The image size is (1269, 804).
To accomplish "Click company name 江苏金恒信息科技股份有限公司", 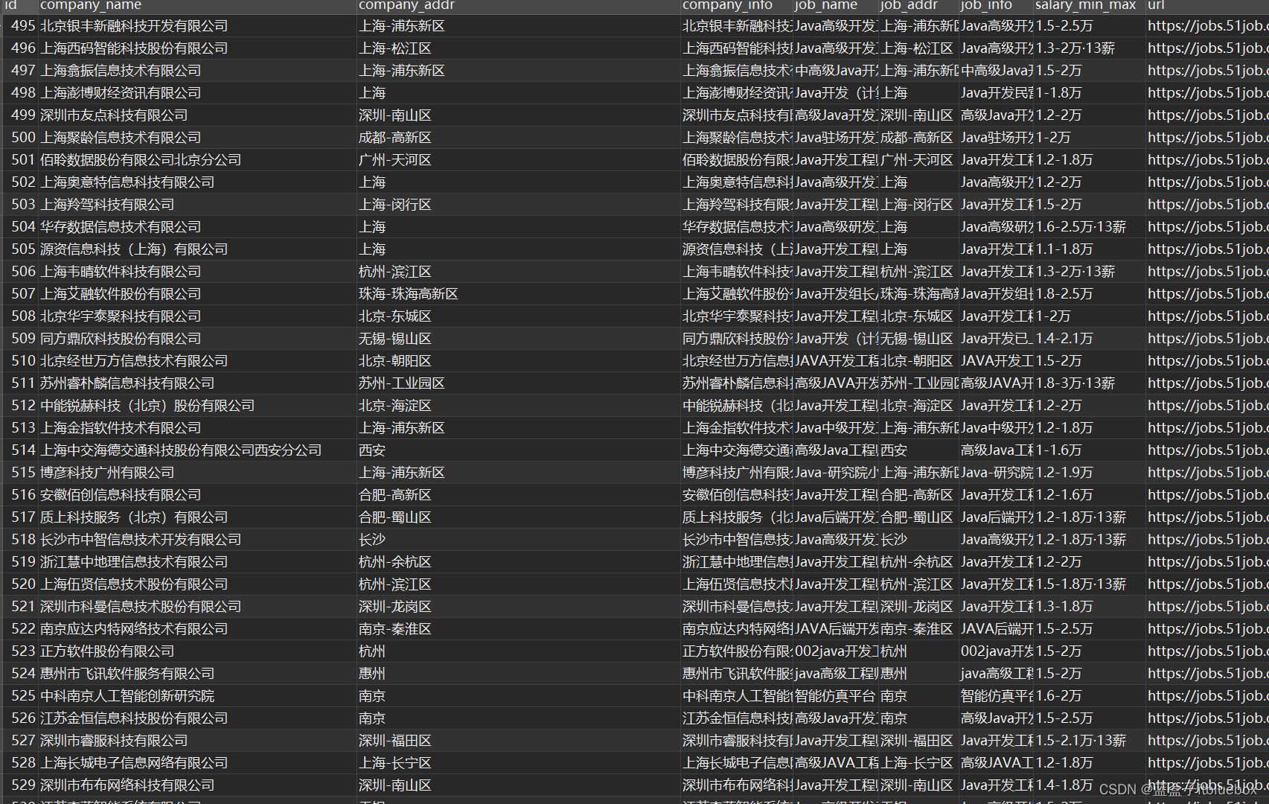I will click(134, 718).
